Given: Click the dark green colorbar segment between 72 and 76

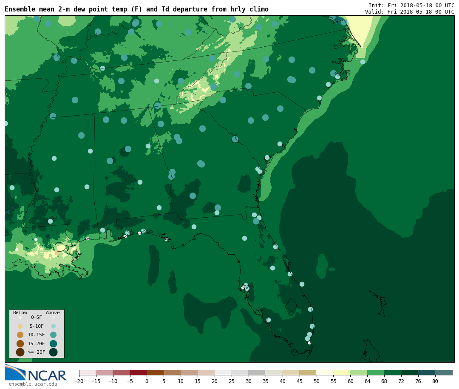Looking at the screenshot, I should 410,373.
